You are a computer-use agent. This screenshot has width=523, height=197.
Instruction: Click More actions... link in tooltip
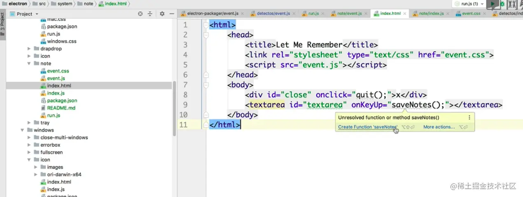tap(439, 127)
